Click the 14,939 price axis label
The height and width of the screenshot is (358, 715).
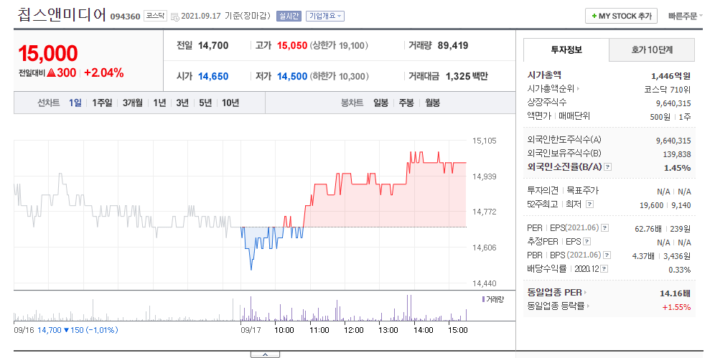point(485,176)
